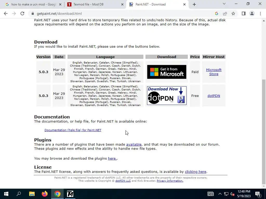Open muted volume tray icon
This screenshot has width=266, height=199.
(x=232, y=194)
